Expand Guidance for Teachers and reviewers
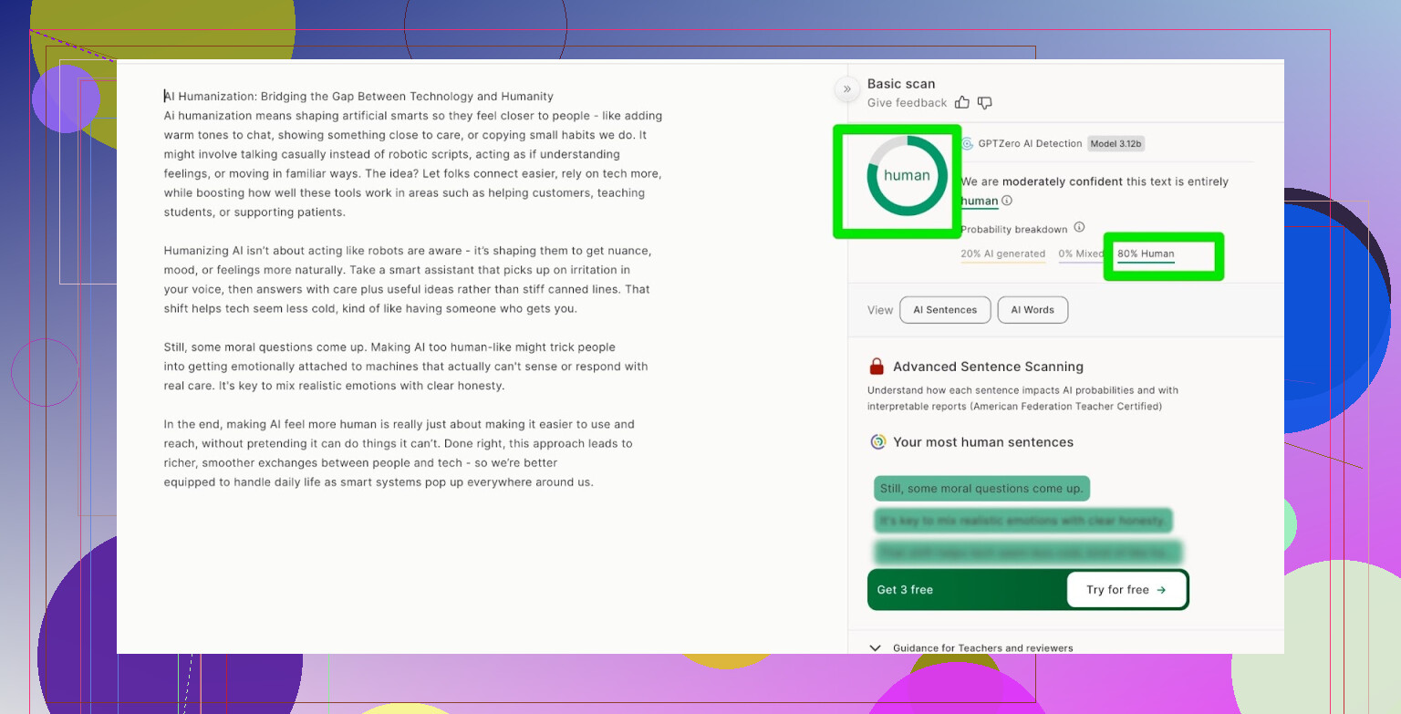This screenshot has height=714, width=1401. pos(876,647)
